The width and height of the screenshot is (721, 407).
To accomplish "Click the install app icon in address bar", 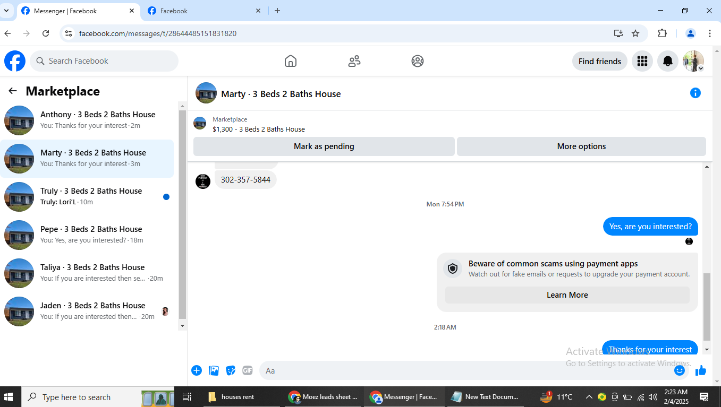I will pos(618,33).
